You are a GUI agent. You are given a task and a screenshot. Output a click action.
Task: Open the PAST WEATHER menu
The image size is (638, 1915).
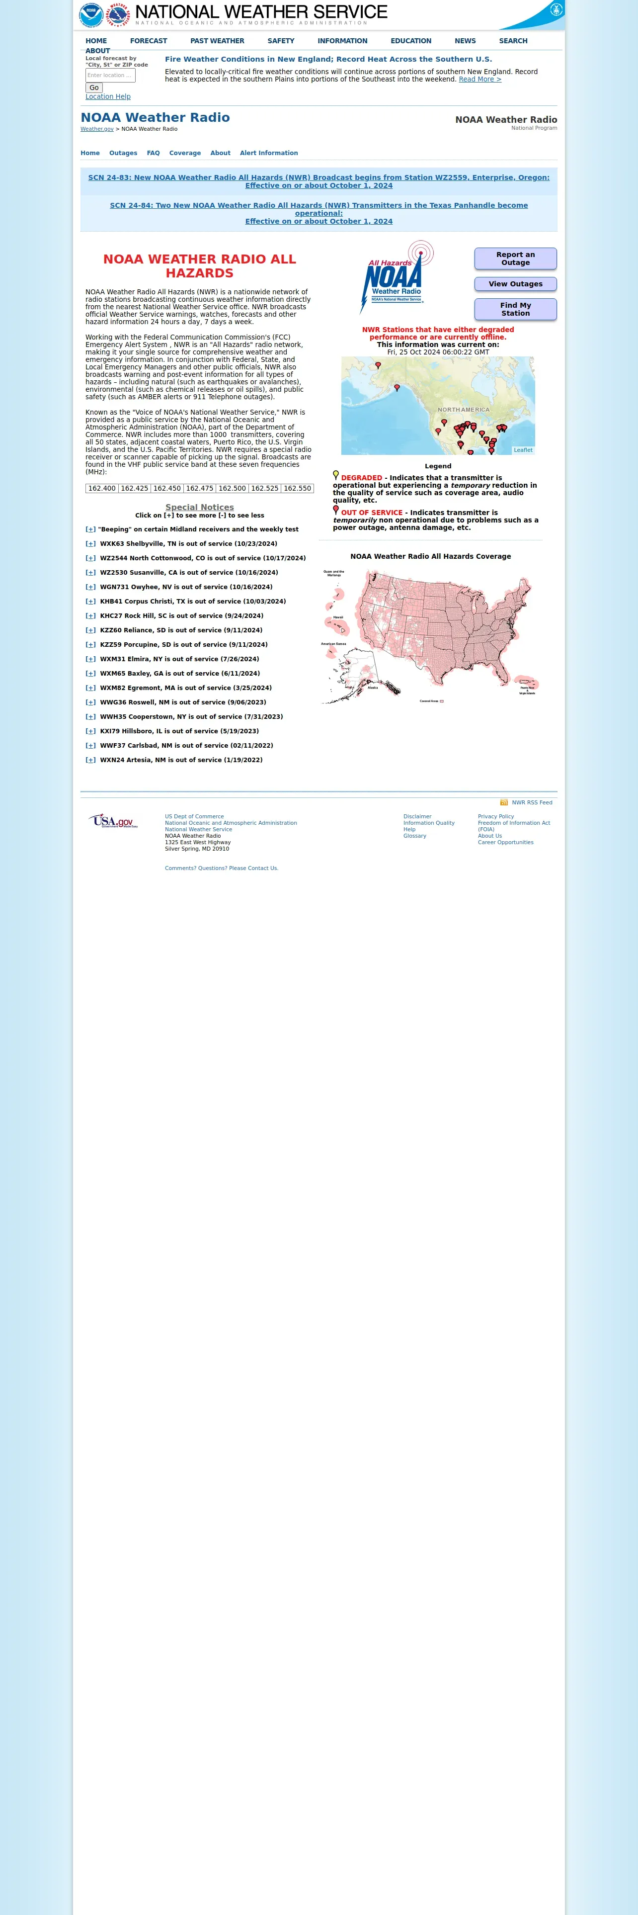[217, 41]
